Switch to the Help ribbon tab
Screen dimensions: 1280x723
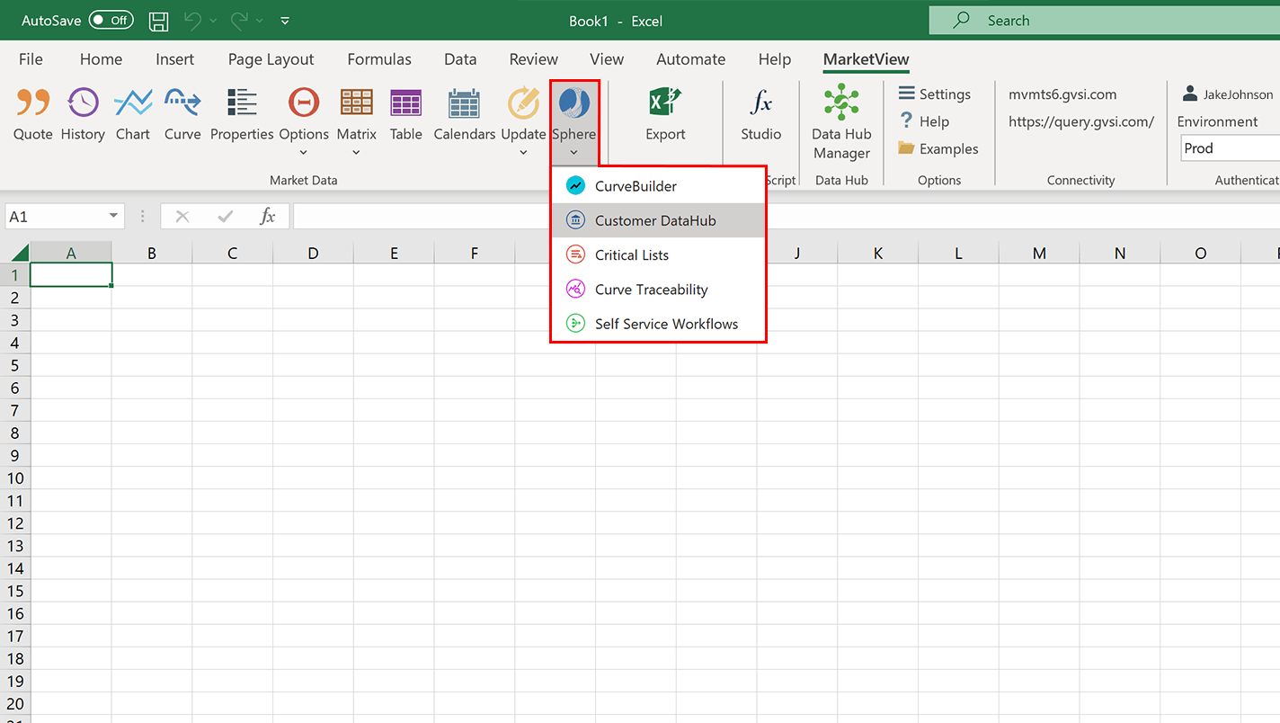pyautogui.click(x=774, y=59)
